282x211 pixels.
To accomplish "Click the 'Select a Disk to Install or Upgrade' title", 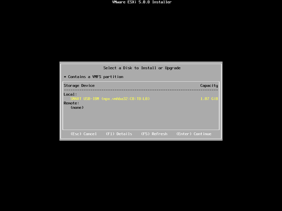I will click(142, 68).
